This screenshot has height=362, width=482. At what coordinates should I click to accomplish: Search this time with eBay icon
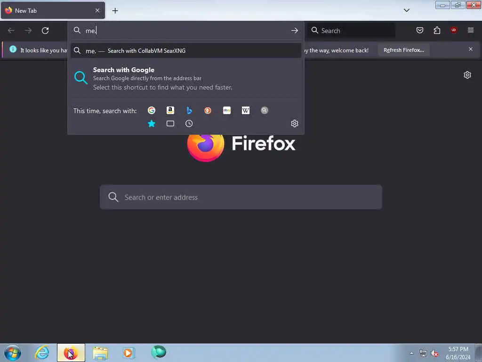(x=227, y=110)
